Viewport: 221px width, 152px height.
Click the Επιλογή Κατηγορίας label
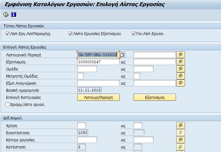[23, 98]
